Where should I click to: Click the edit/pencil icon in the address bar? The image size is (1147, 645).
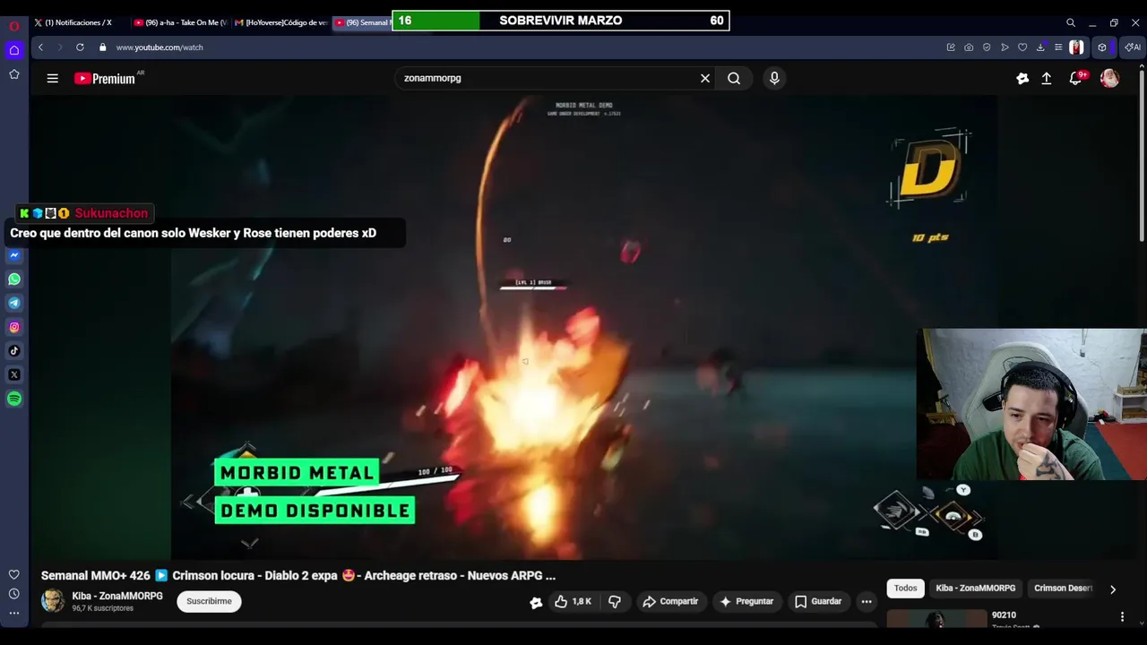[x=951, y=47]
